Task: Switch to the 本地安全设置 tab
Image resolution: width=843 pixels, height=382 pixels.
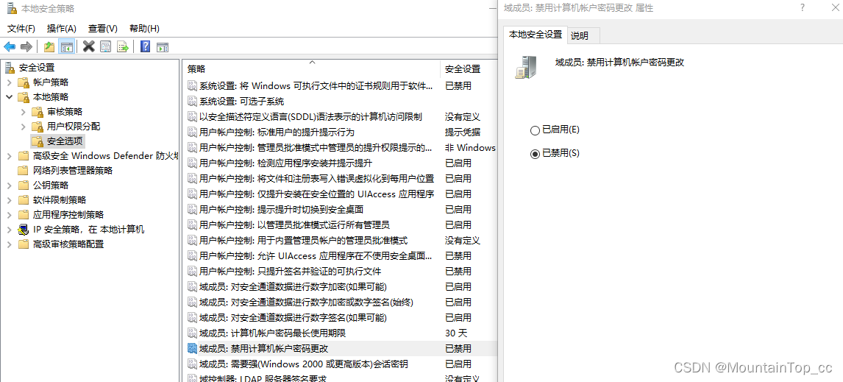Action: point(535,35)
